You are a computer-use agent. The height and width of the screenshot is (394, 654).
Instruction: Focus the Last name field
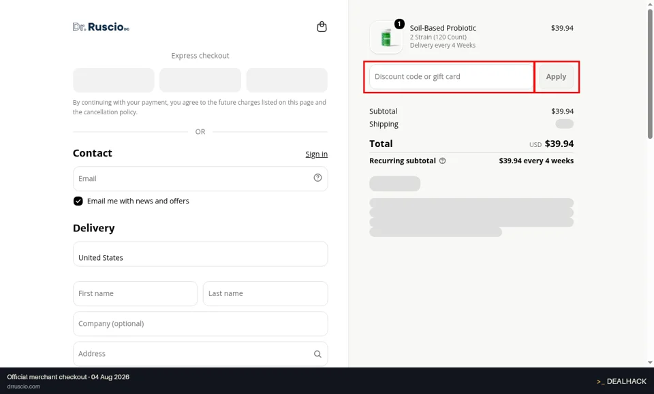pyautogui.click(x=265, y=293)
